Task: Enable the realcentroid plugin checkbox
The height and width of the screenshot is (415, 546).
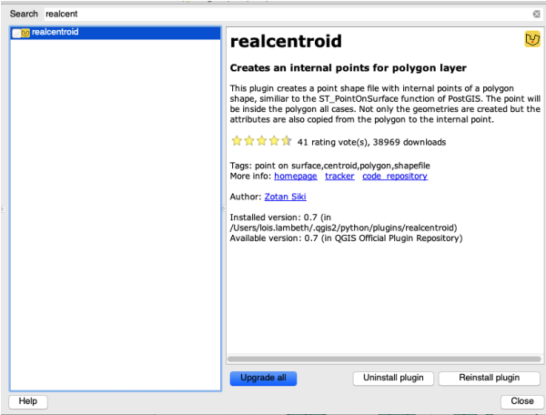Action: click(x=16, y=33)
